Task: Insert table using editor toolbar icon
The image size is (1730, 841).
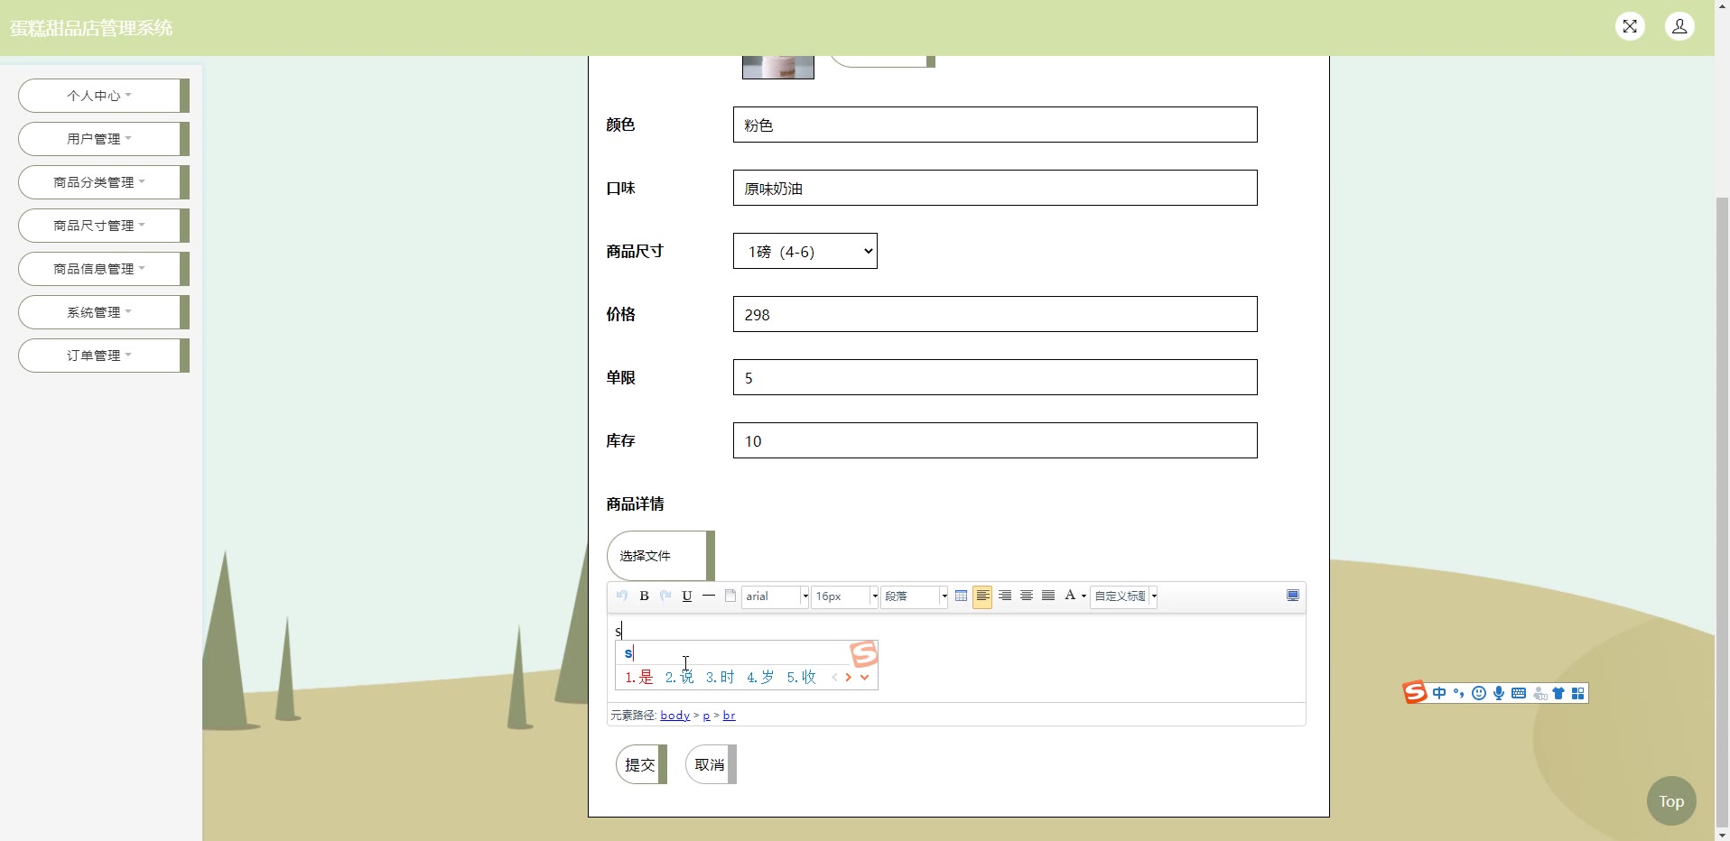Action: pyautogui.click(x=961, y=596)
